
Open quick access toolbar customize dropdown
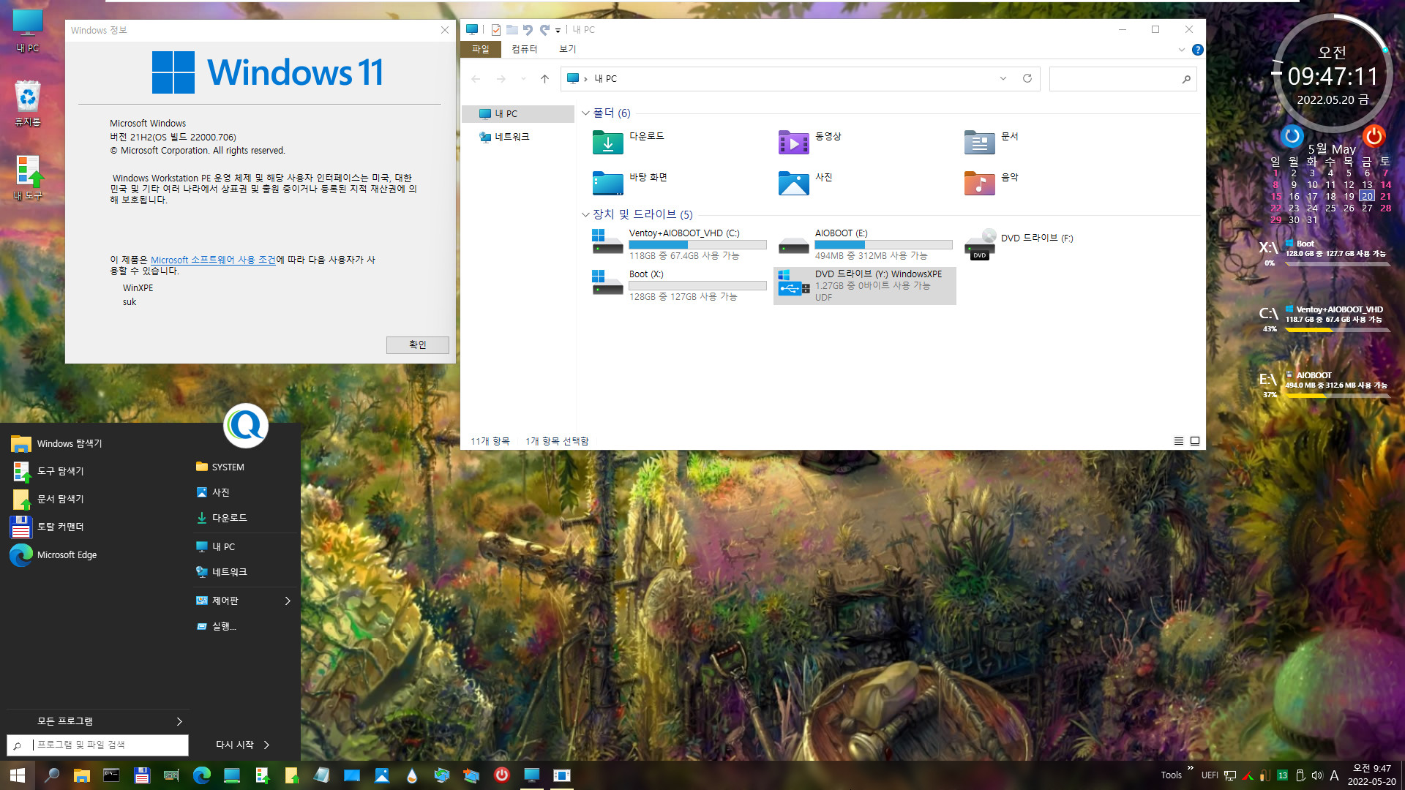pos(558,31)
